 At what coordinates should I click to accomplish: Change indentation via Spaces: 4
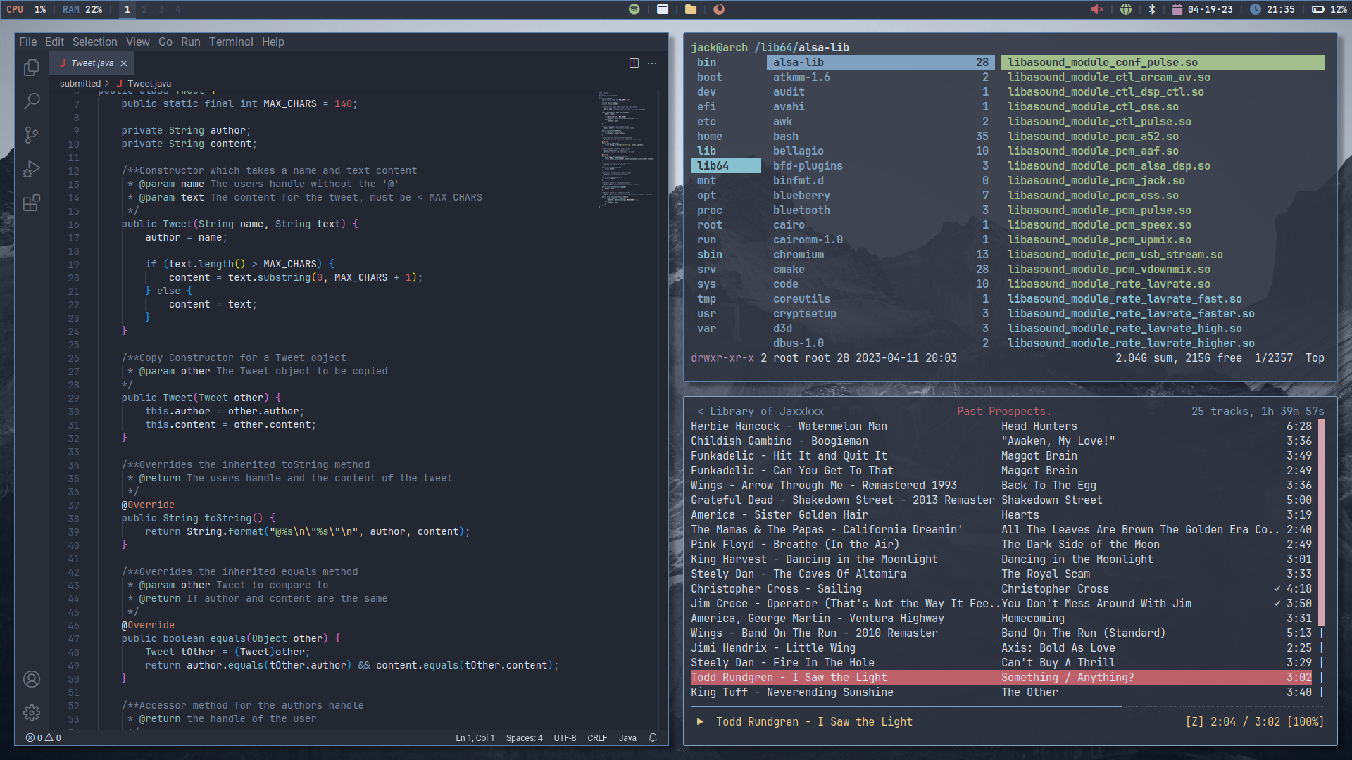[x=525, y=738]
